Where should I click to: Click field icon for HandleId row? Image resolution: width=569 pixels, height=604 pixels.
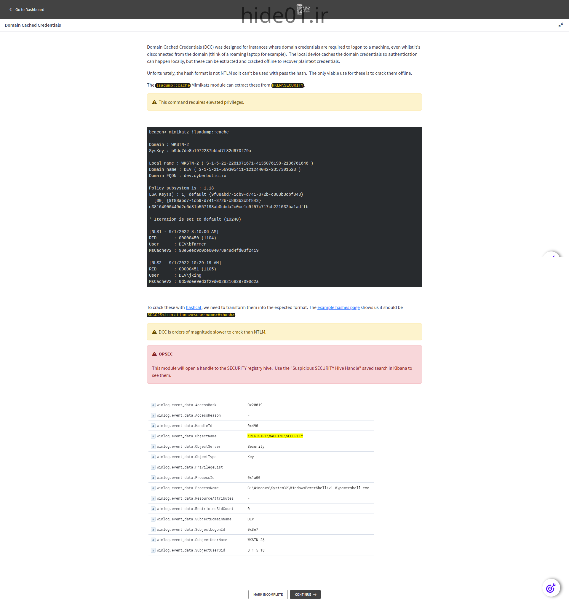click(153, 426)
